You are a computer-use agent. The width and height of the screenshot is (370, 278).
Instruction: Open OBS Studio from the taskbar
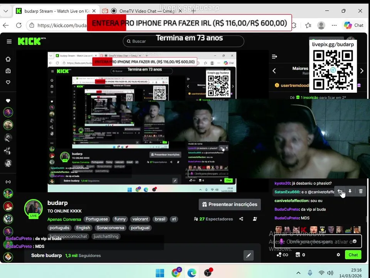(x=208, y=273)
